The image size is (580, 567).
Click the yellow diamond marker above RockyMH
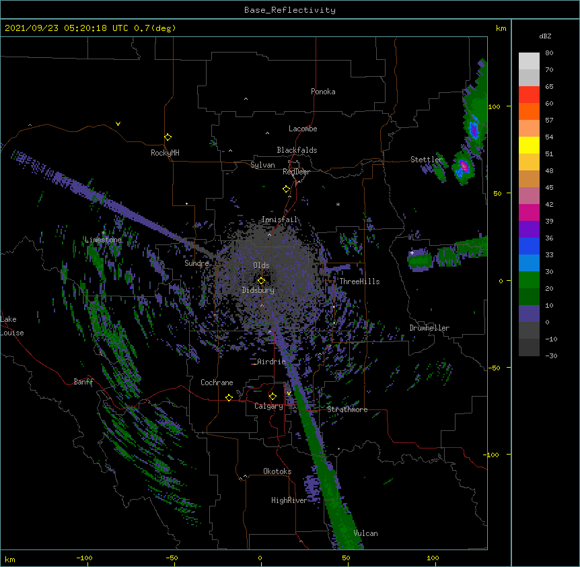(x=168, y=137)
